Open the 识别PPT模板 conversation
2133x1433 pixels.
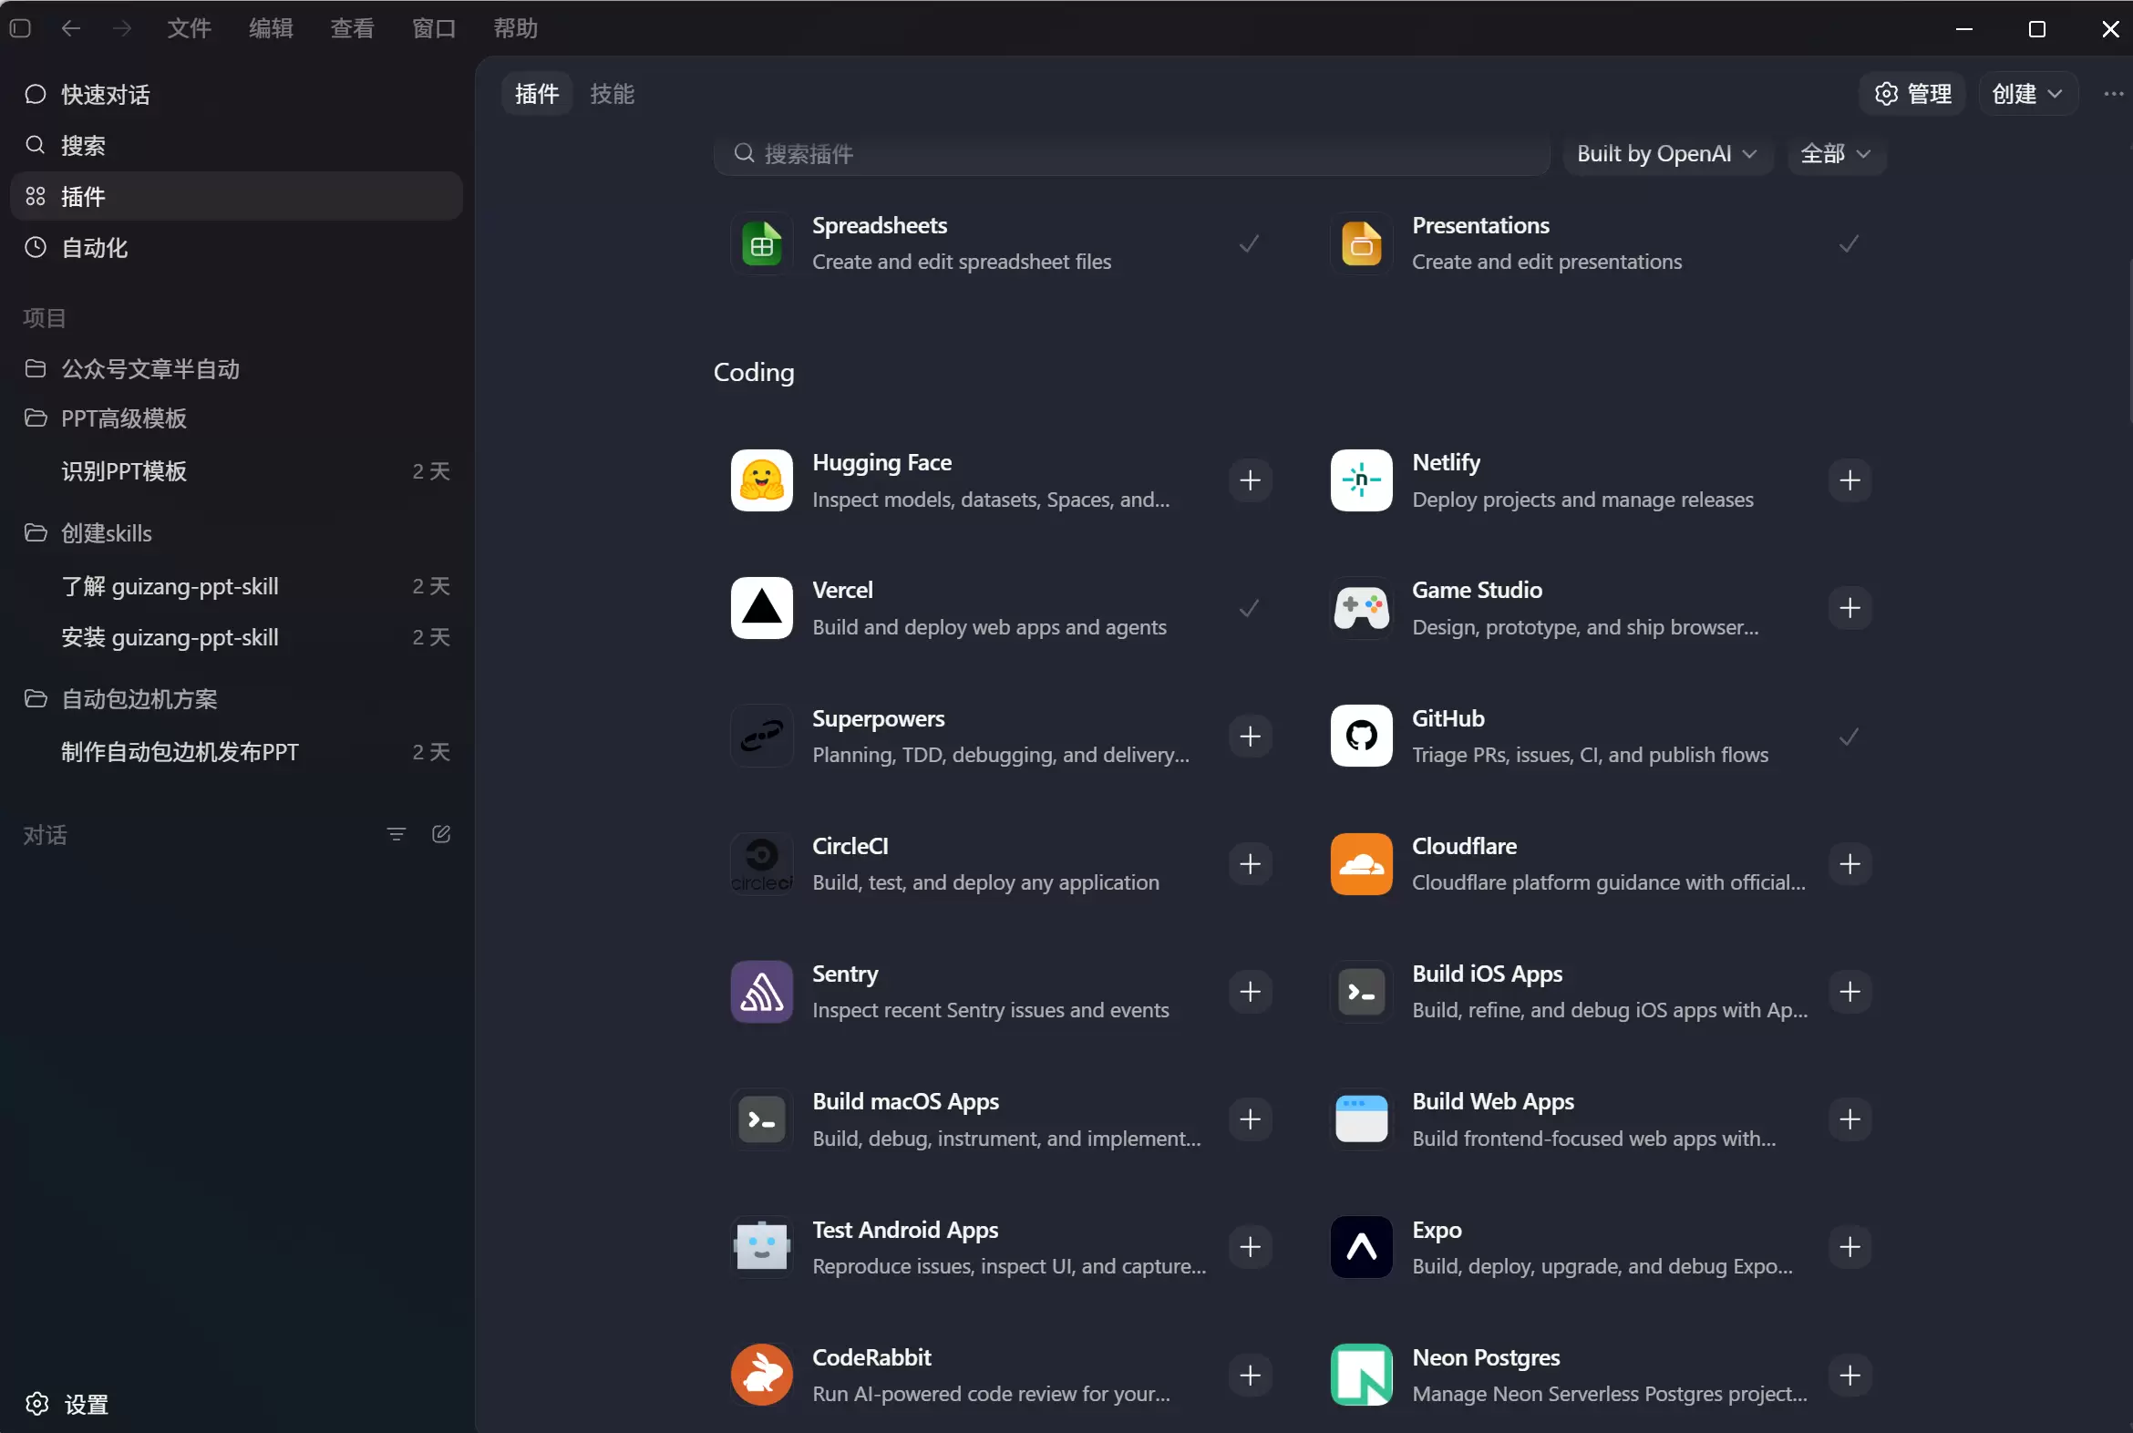(236, 471)
